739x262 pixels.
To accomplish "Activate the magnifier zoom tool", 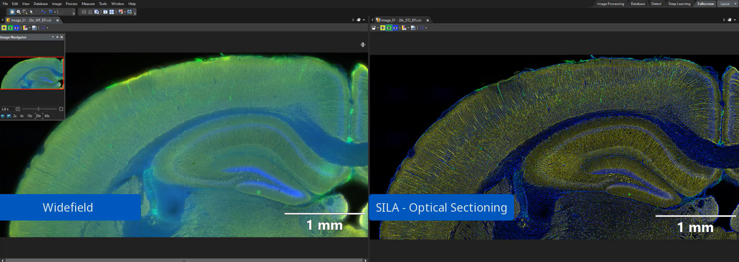I will 18,12.
